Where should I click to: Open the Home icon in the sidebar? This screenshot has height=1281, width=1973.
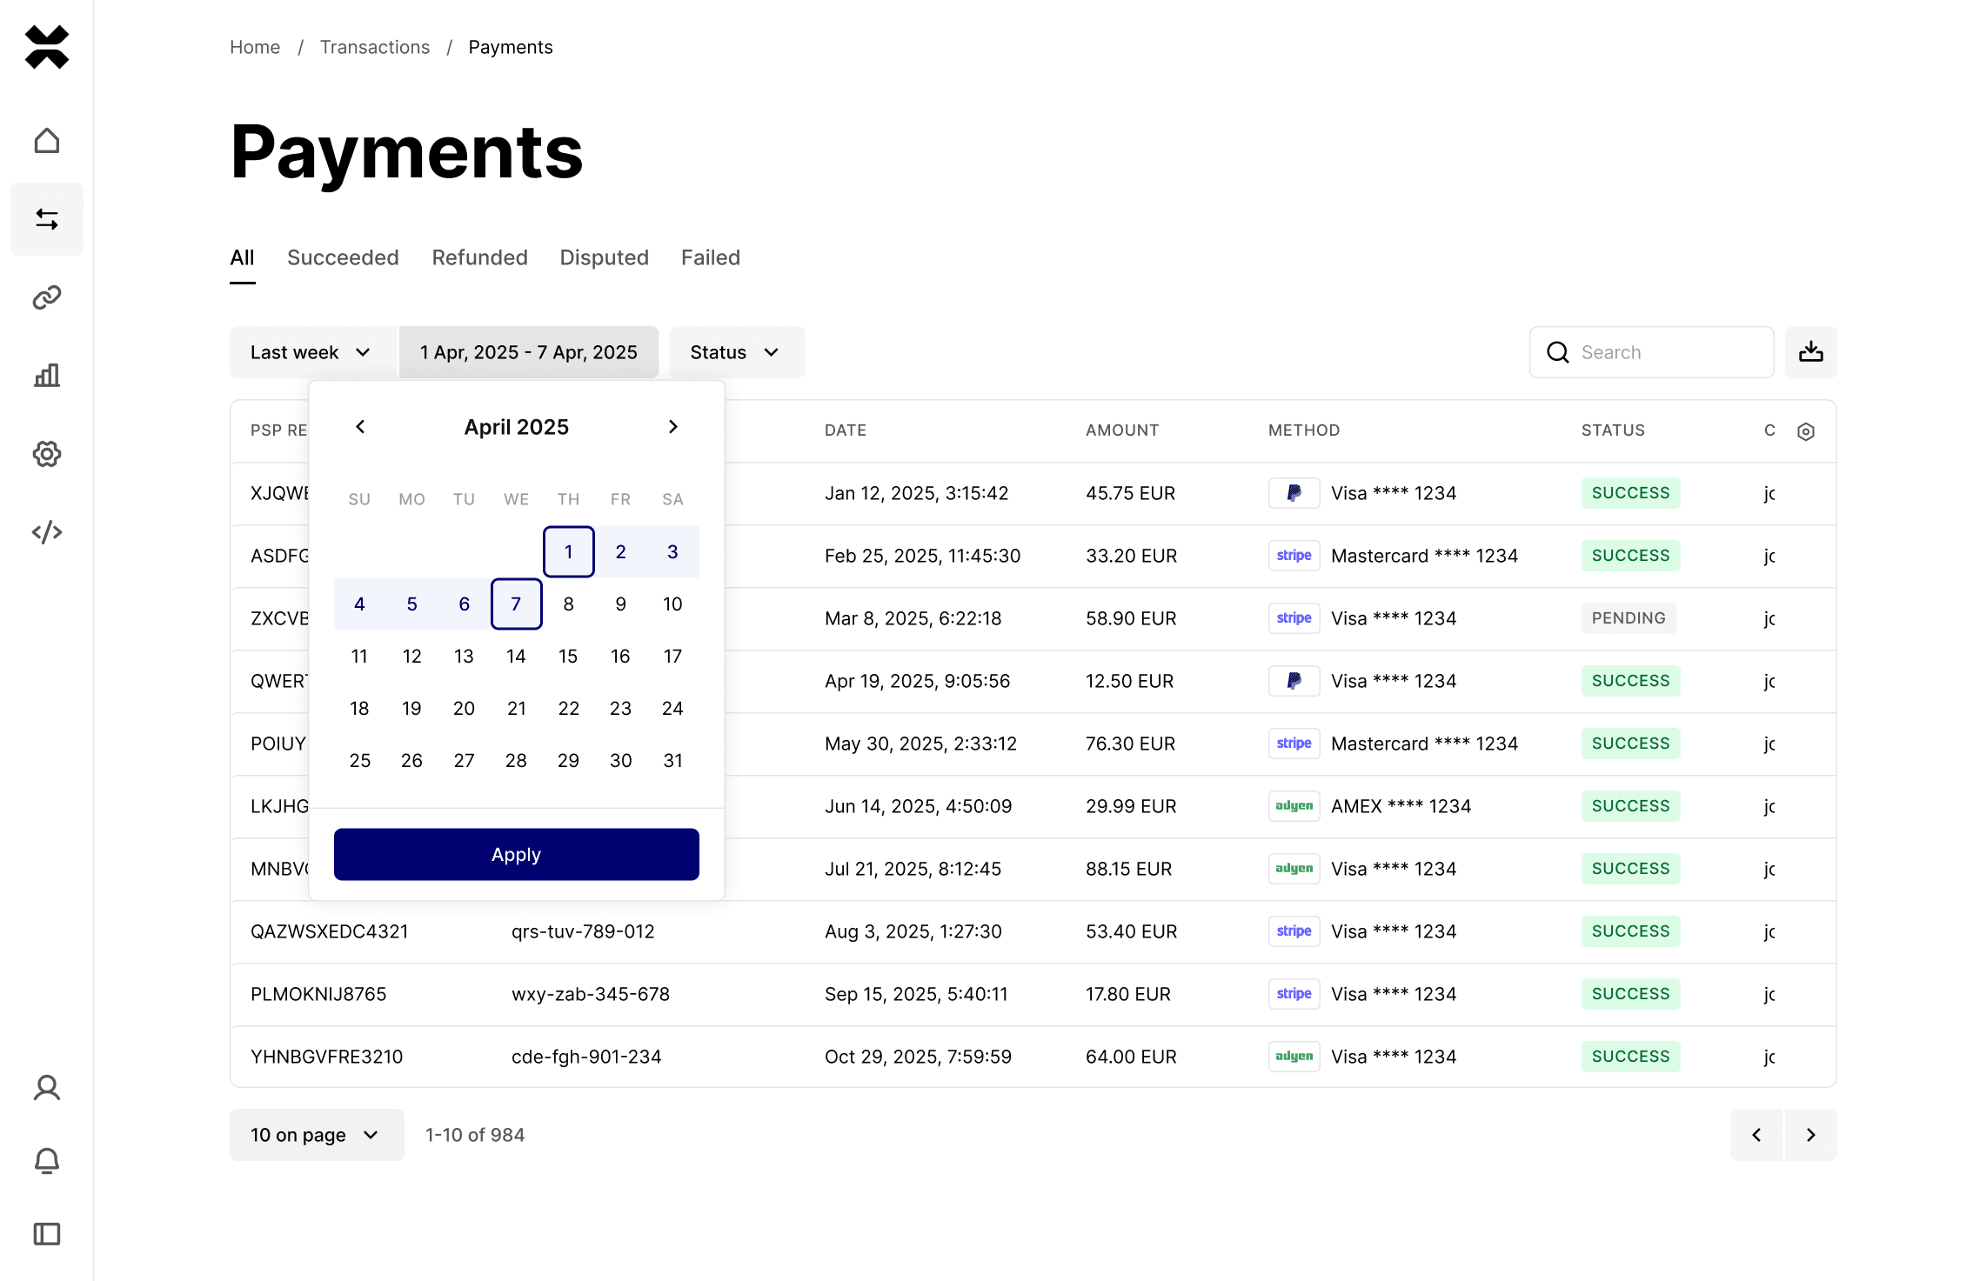point(47,141)
